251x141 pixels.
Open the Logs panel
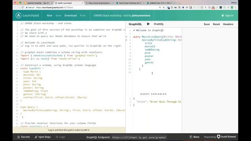tap(60, 137)
